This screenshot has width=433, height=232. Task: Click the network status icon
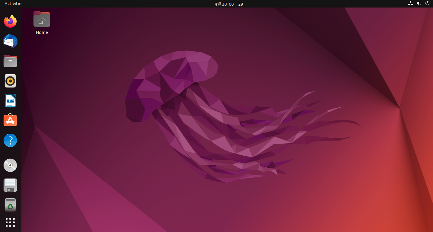point(410,3)
